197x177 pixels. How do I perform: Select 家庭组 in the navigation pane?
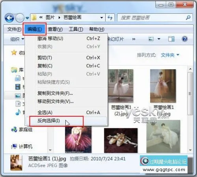[x=26, y=130]
